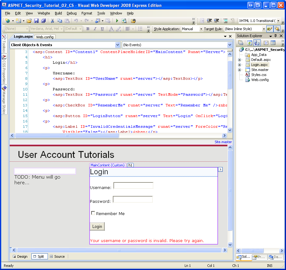
Task: Click the Decrease Indent toolbar icon
Action: tap(210, 21)
